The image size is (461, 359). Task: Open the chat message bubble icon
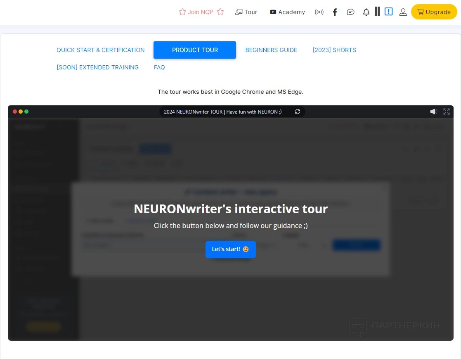pyautogui.click(x=350, y=12)
